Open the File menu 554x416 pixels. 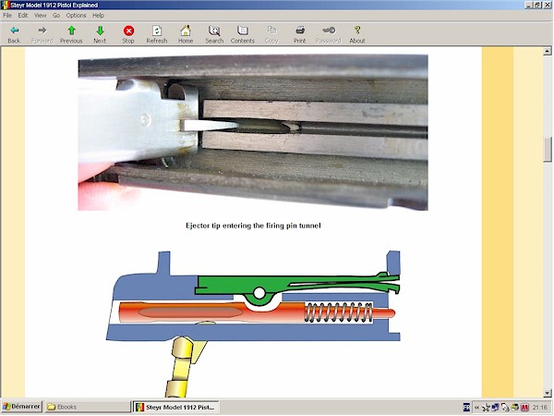[7, 15]
